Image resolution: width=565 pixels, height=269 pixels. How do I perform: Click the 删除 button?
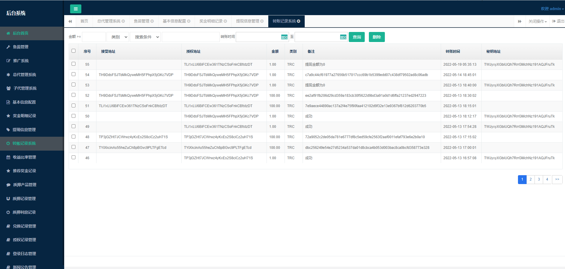coord(377,37)
